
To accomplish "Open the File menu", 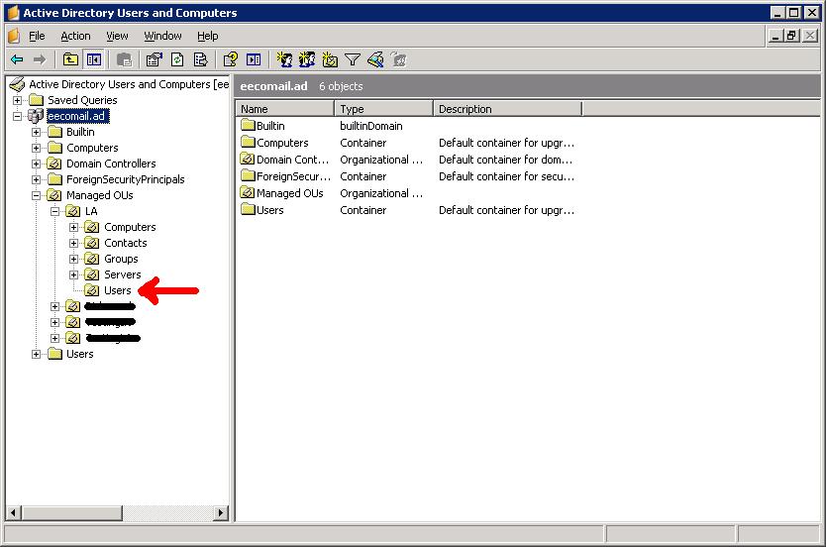I will [x=37, y=36].
